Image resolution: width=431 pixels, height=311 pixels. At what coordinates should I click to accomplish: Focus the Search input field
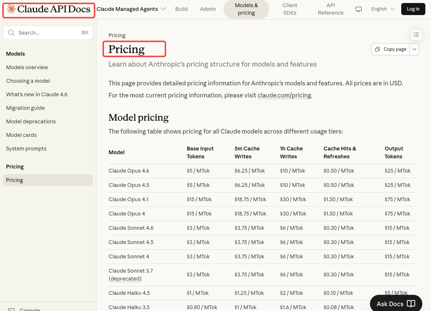[x=48, y=33]
